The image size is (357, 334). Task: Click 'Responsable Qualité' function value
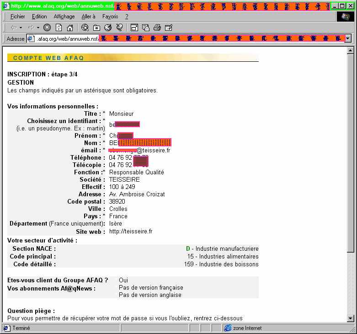(x=137, y=172)
